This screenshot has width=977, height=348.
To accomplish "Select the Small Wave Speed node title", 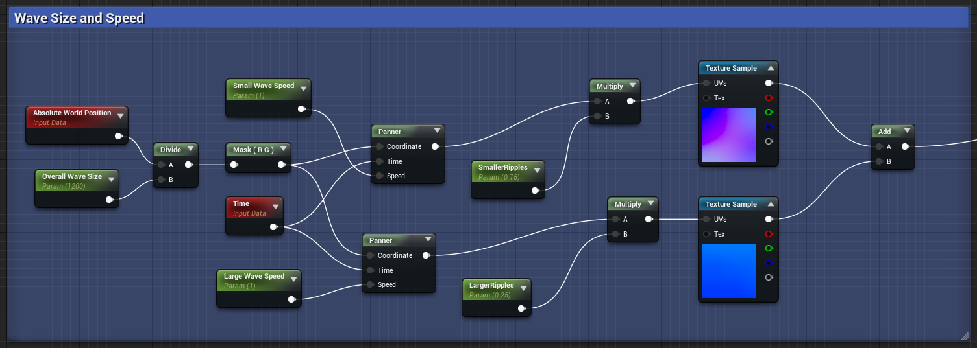I will [264, 86].
